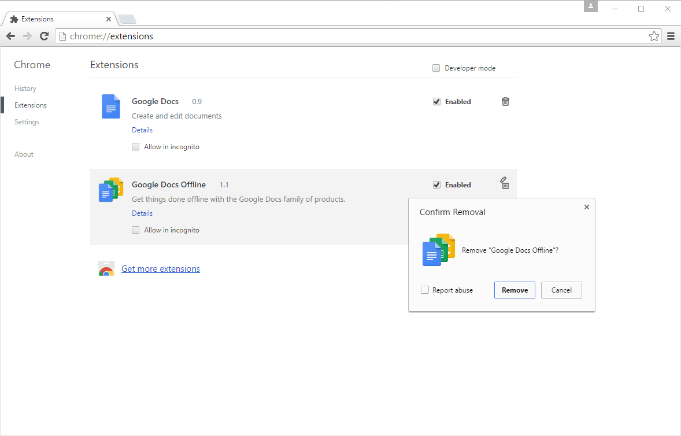Maximize the Chrome window
The width and height of the screenshot is (681, 436).
click(x=641, y=9)
